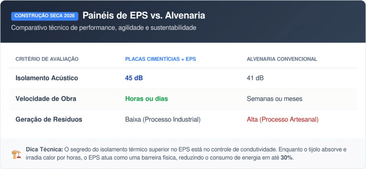Click Baixa (Processo Industrial) cell
Screen dimensions: 366x169
click(163, 120)
